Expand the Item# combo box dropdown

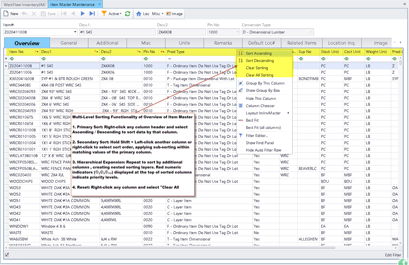(x=75, y=32)
